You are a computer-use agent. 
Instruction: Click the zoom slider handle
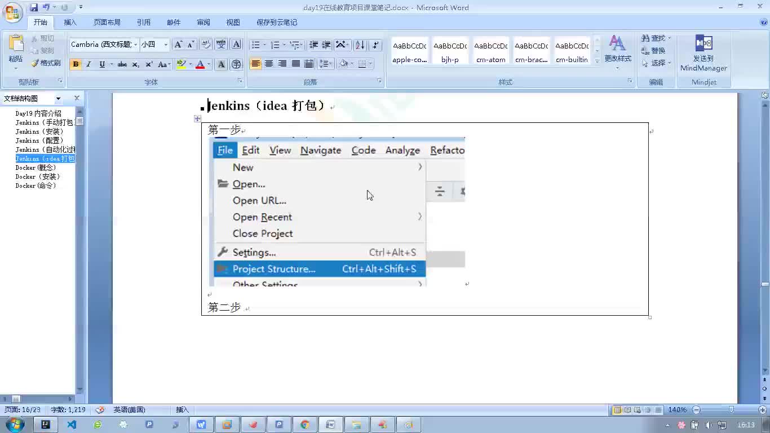(731, 410)
